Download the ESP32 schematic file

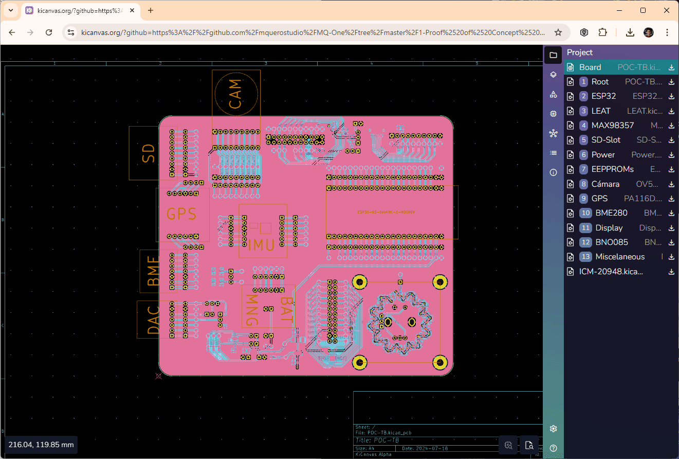(x=671, y=96)
